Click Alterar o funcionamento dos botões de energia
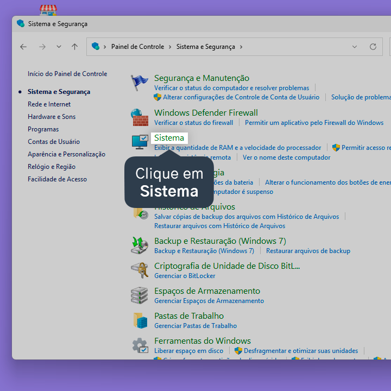391x391 pixels. (328, 182)
